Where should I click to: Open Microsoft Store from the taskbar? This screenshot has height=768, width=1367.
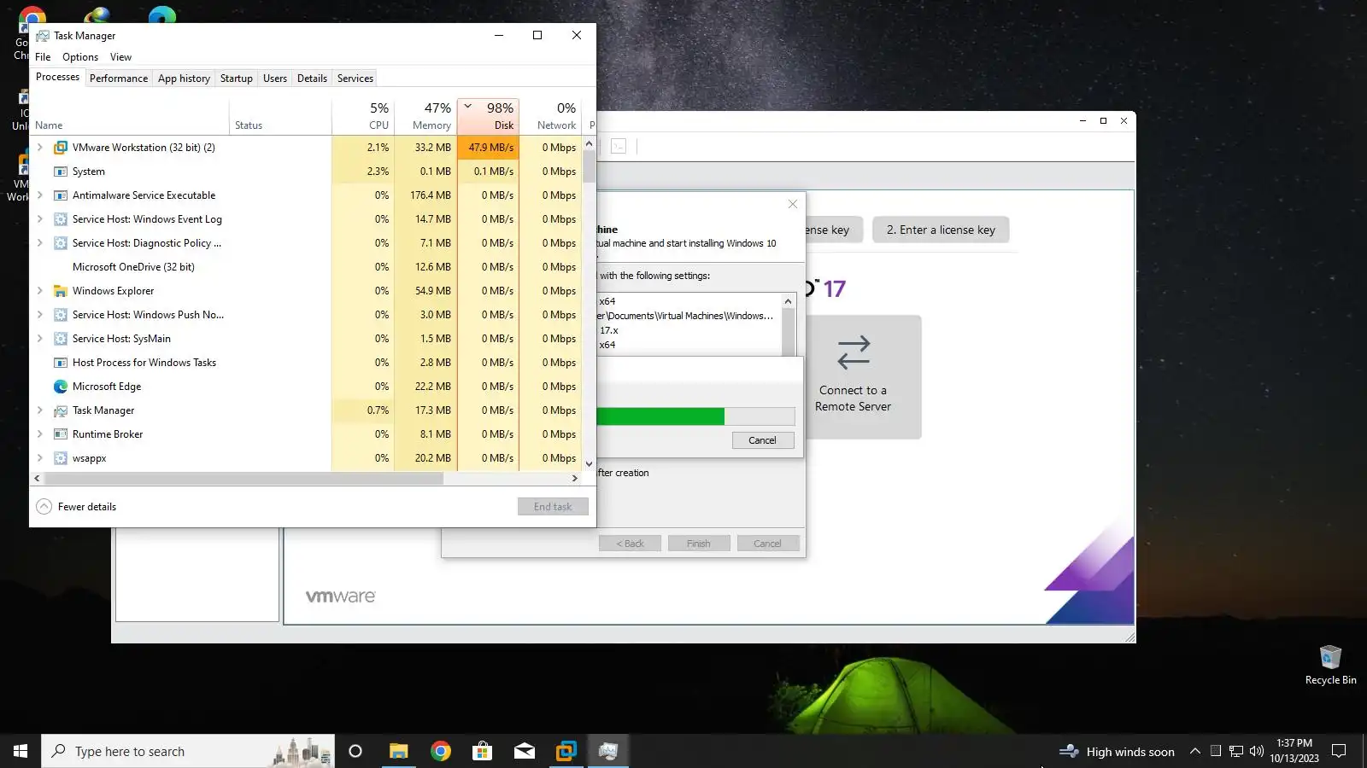(483, 751)
